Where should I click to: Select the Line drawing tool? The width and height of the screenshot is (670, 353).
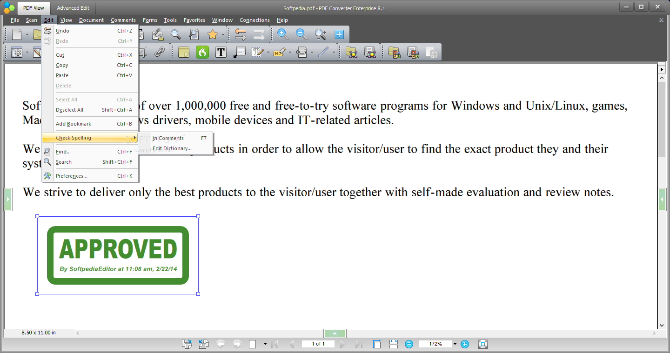point(323,52)
